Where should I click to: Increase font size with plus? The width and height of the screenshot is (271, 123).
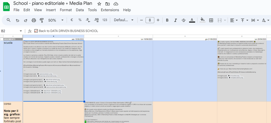158,20
